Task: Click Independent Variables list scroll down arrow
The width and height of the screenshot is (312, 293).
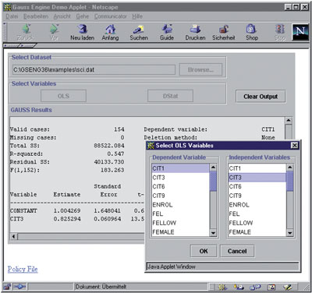Action: pyautogui.click(x=289, y=233)
